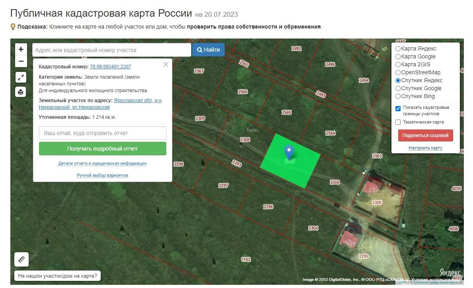Zoom in the map with plus button

click(21, 49)
